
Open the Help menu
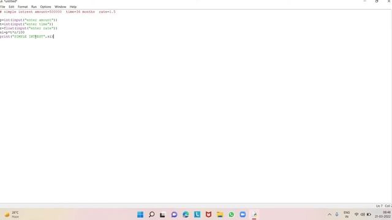[x=73, y=7]
